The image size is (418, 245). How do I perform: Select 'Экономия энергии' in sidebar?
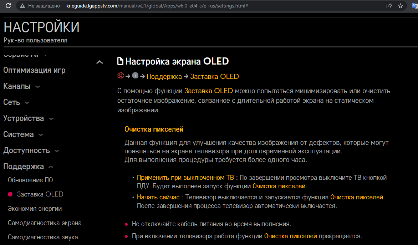point(35,209)
